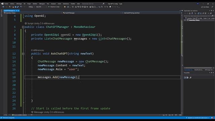Collapse the AskChatGPT method outline
The image size is (215, 121).
23,54
